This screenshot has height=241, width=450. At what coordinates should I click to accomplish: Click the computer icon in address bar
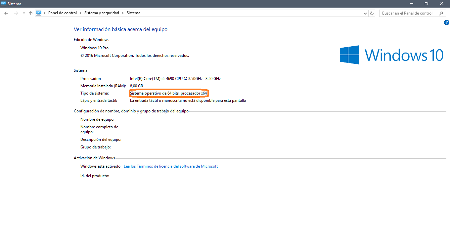click(x=39, y=13)
